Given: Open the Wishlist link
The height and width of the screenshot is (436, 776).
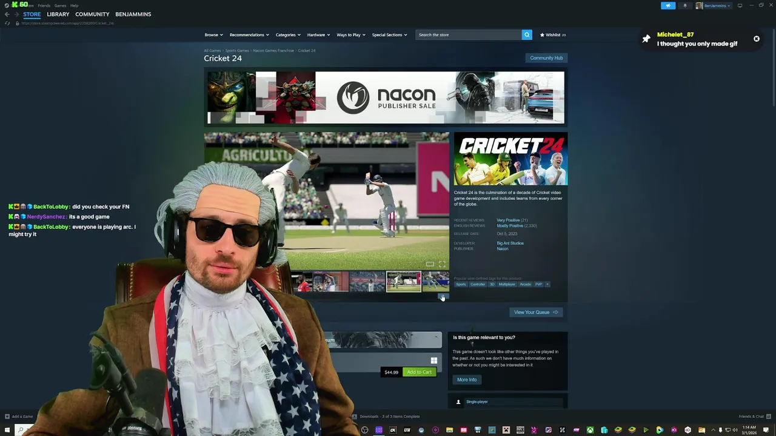Looking at the screenshot, I should [552, 35].
